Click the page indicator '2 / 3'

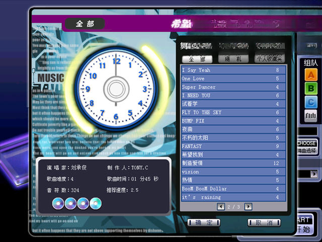[x=233, y=207]
